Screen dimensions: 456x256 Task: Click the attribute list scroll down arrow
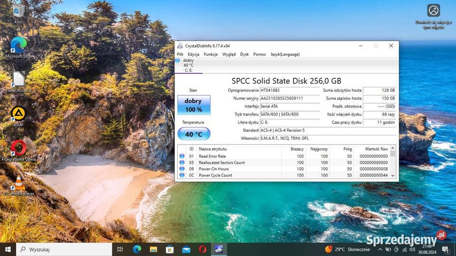(393, 176)
